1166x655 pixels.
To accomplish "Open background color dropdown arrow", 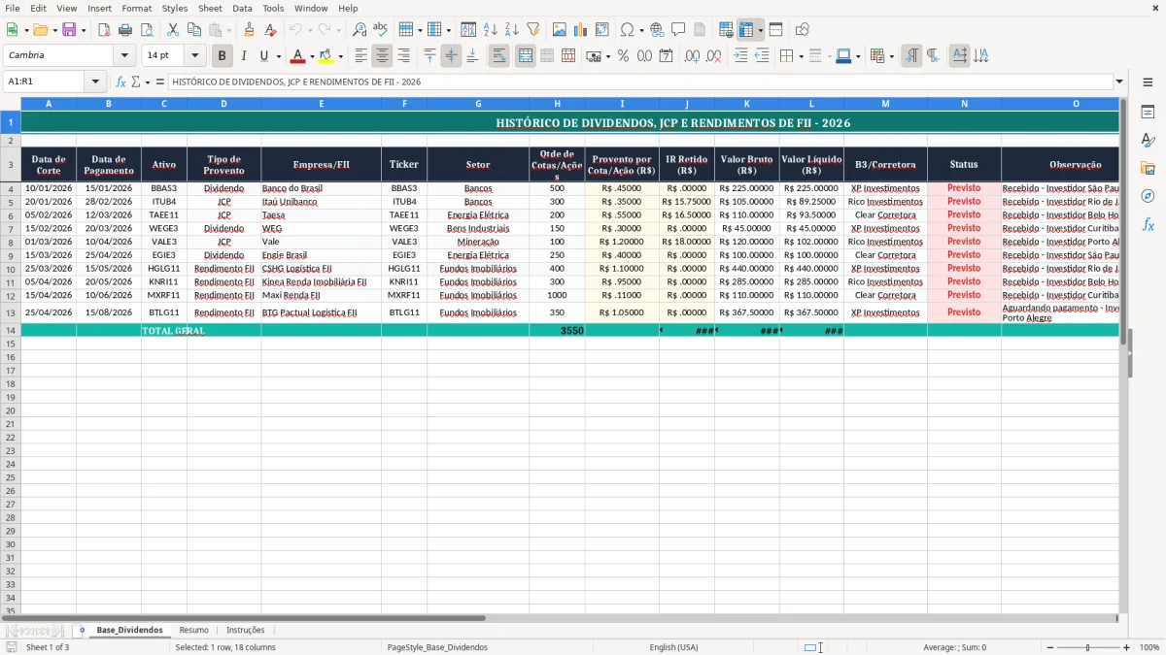I will point(340,56).
